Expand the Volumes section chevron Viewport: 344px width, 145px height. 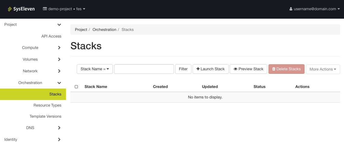pyautogui.click(x=59, y=59)
